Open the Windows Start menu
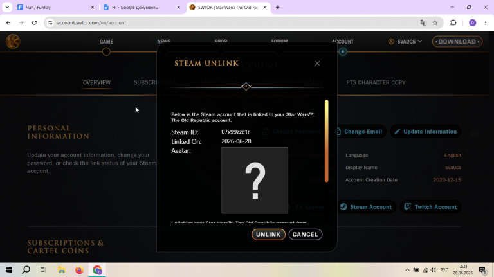The image size is (494, 277). click(8, 270)
